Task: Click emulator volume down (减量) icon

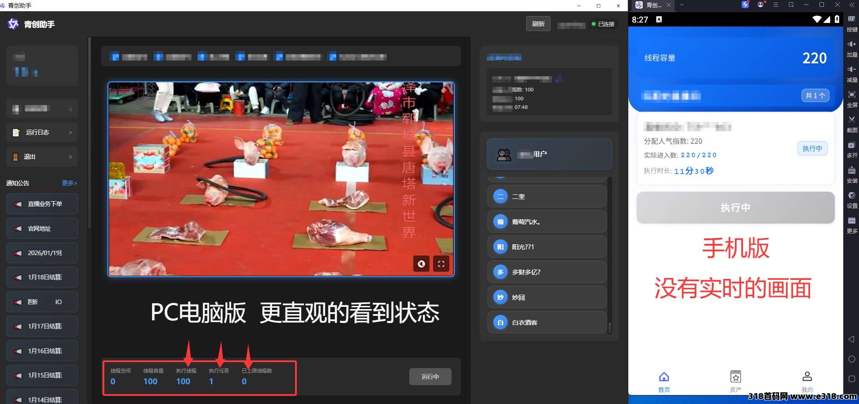Action: click(852, 70)
